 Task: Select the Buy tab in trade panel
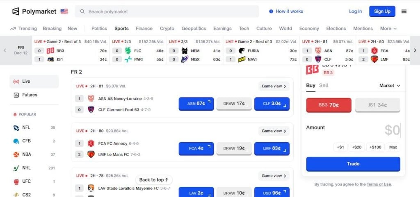coord(311,86)
